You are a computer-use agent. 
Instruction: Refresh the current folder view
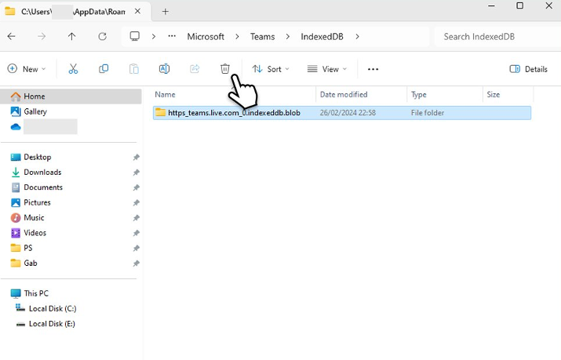point(102,36)
